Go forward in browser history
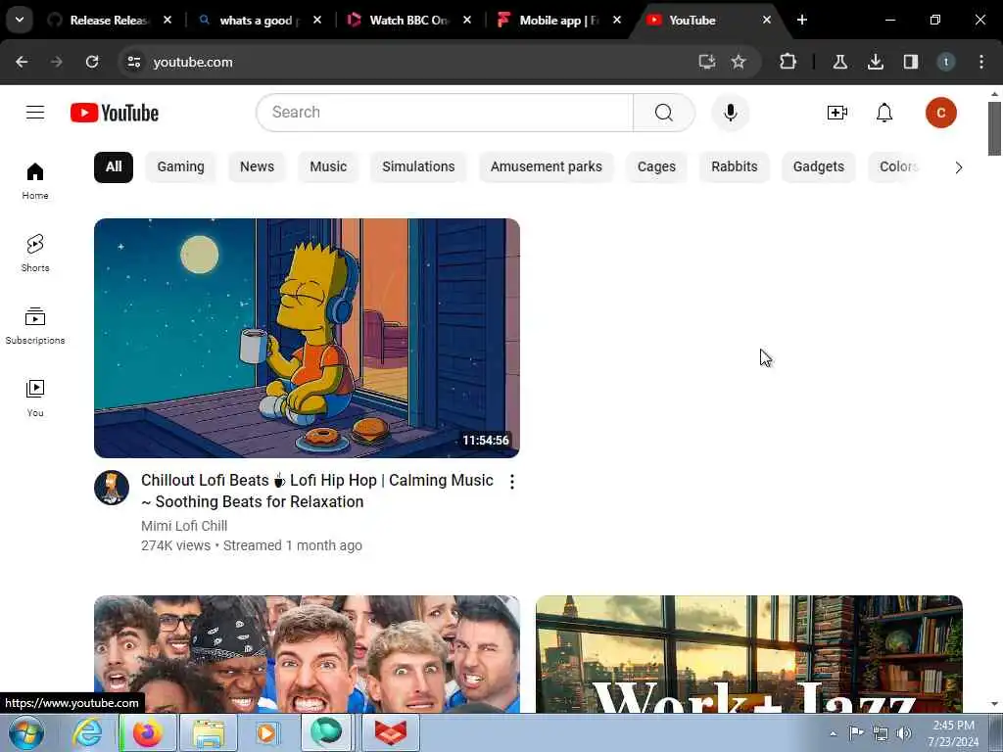The height and width of the screenshot is (752, 1003). tap(56, 62)
